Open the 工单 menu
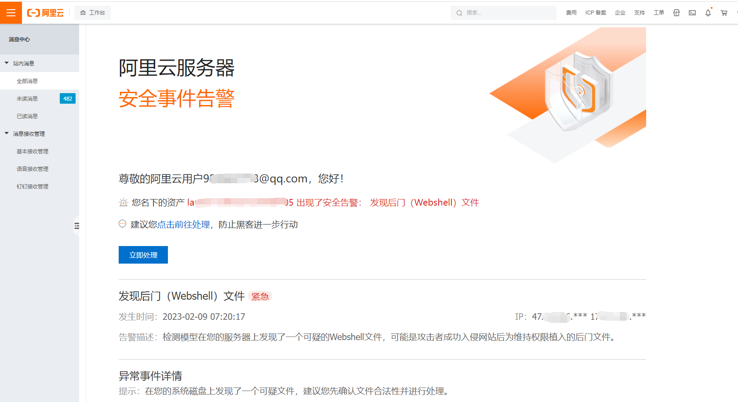The height and width of the screenshot is (402, 738). [x=659, y=13]
